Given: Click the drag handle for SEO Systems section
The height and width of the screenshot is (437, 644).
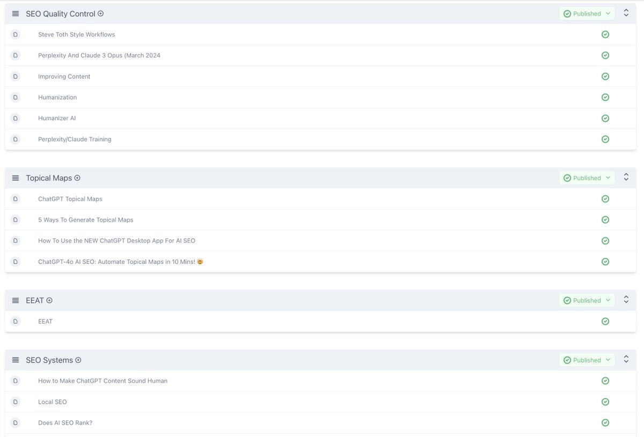Looking at the screenshot, I should coord(16,360).
